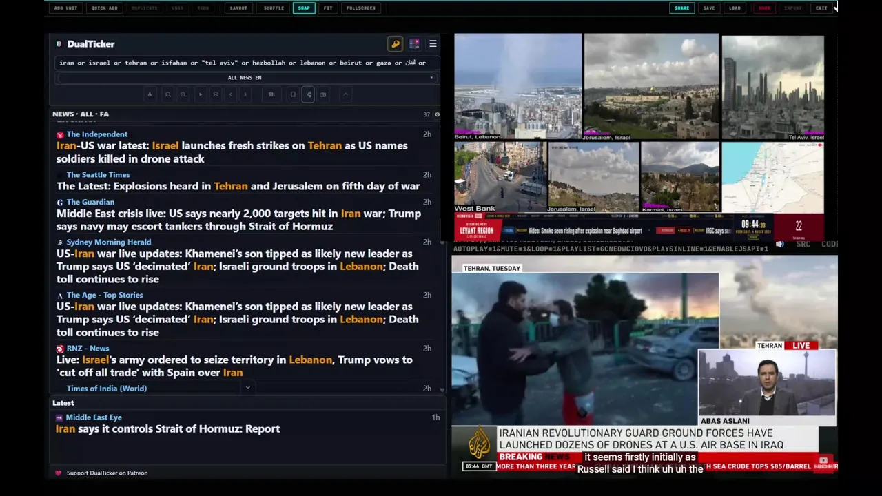Click the RNZ News source icon

(x=60, y=349)
